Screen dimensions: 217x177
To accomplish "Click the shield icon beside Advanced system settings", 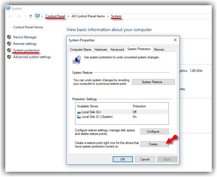I will tap(9, 57).
